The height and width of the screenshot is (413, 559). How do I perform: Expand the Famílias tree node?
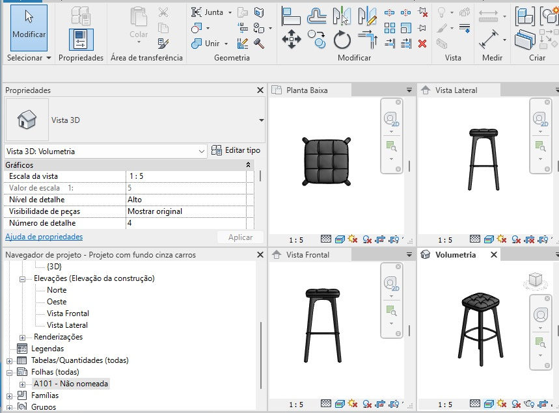pyautogui.click(x=9, y=396)
